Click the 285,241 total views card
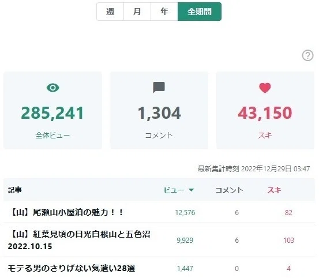Viewport: 319px width, 278px height. point(52,110)
